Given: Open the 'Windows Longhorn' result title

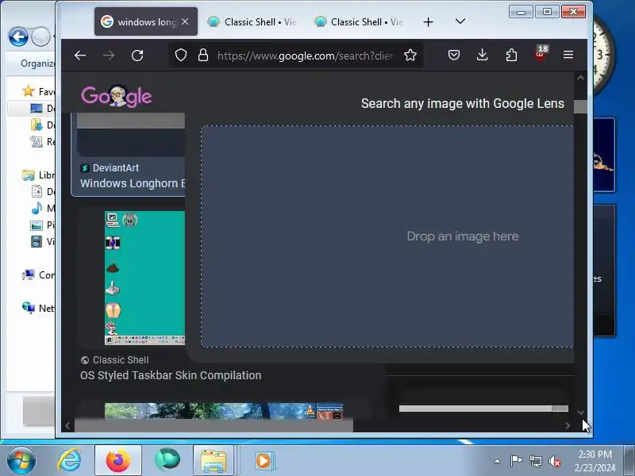Looking at the screenshot, I should point(133,183).
